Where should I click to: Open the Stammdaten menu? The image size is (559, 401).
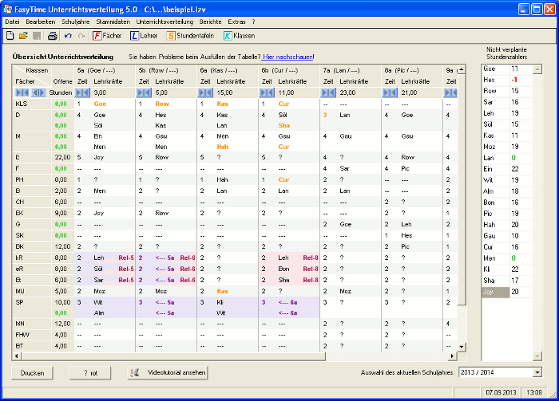click(x=112, y=22)
